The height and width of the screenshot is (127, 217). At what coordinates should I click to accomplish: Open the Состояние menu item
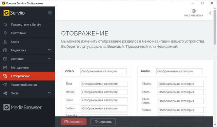click(x=27, y=33)
